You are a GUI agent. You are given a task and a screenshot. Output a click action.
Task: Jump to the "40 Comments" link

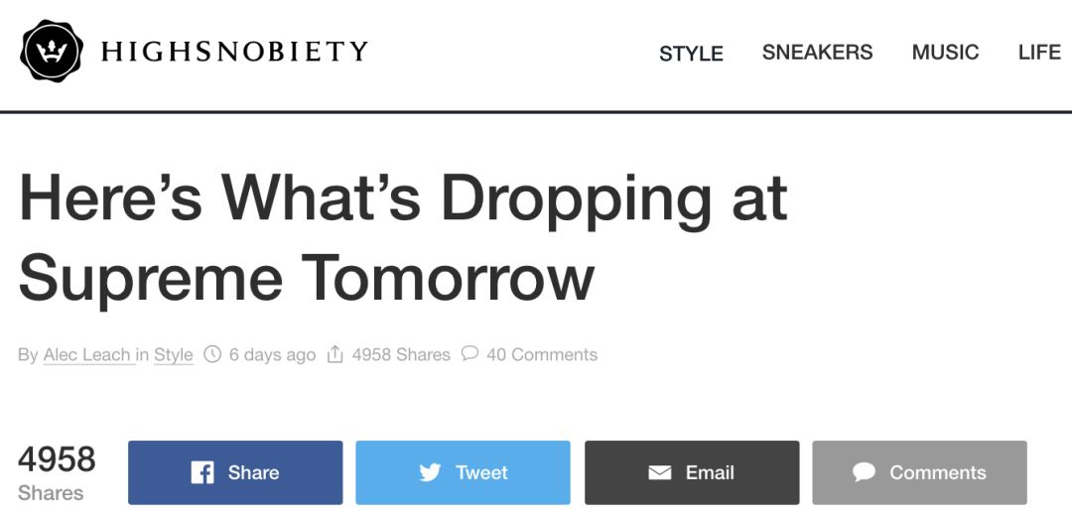coord(541,354)
